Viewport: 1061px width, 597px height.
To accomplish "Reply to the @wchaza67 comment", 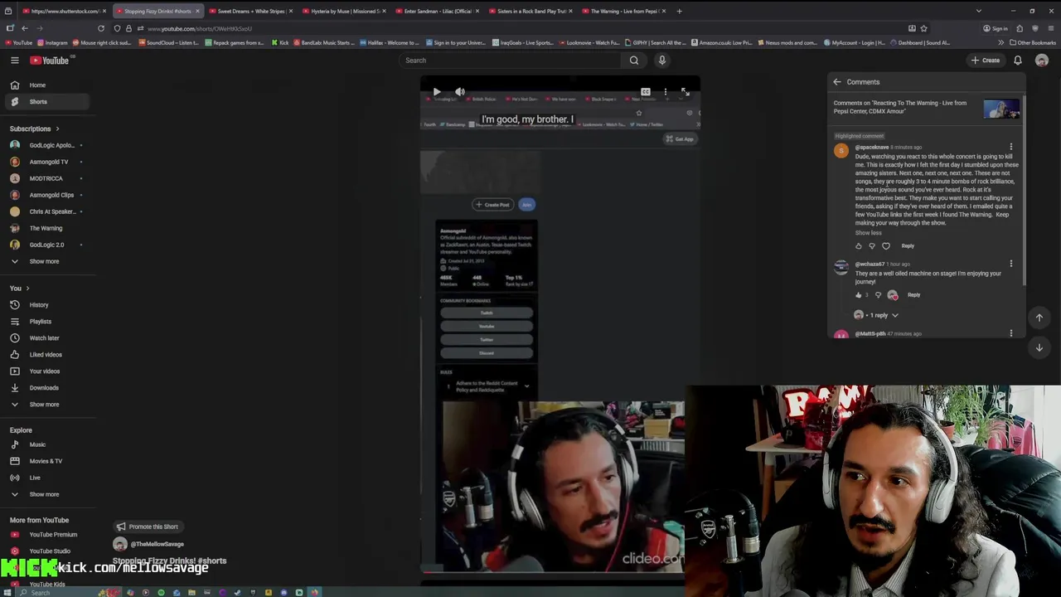I will point(913,295).
